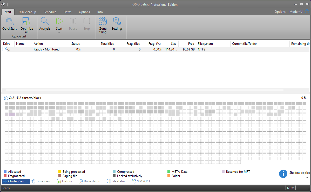Open the Info tab

[100, 12]
